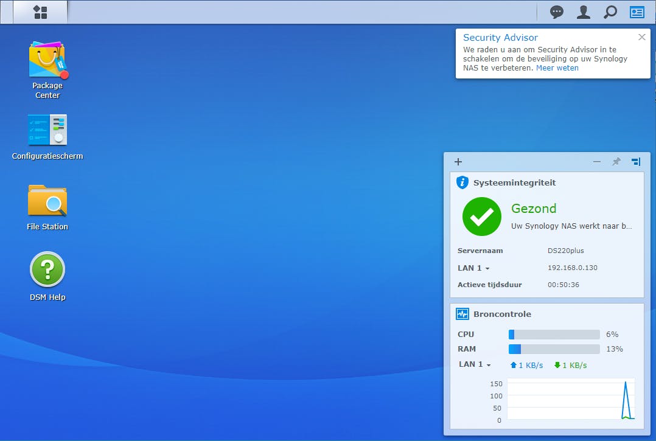
Task: Click the download speed 1 KB/s indicator
Action: [570, 366]
